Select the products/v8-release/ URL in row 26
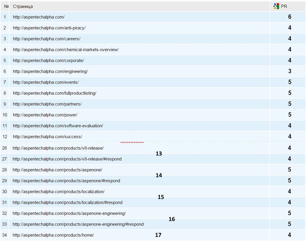Viewport: 306px width, 241px height. pyautogui.click(x=58, y=148)
